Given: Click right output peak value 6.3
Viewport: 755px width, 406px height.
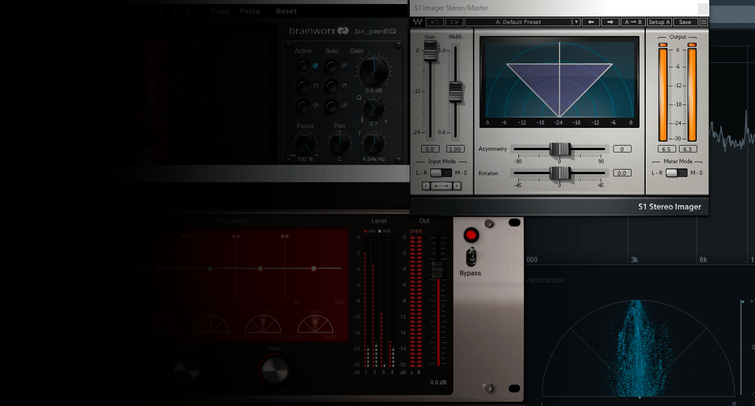Looking at the screenshot, I should click(x=688, y=149).
